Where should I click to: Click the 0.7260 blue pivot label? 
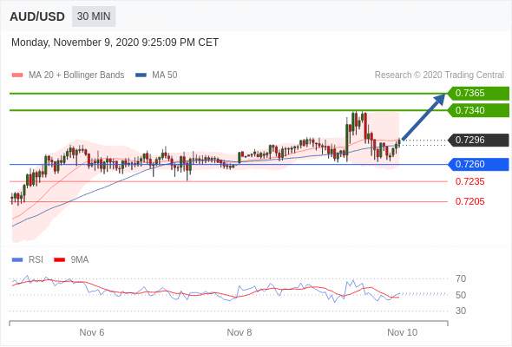click(x=478, y=164)
